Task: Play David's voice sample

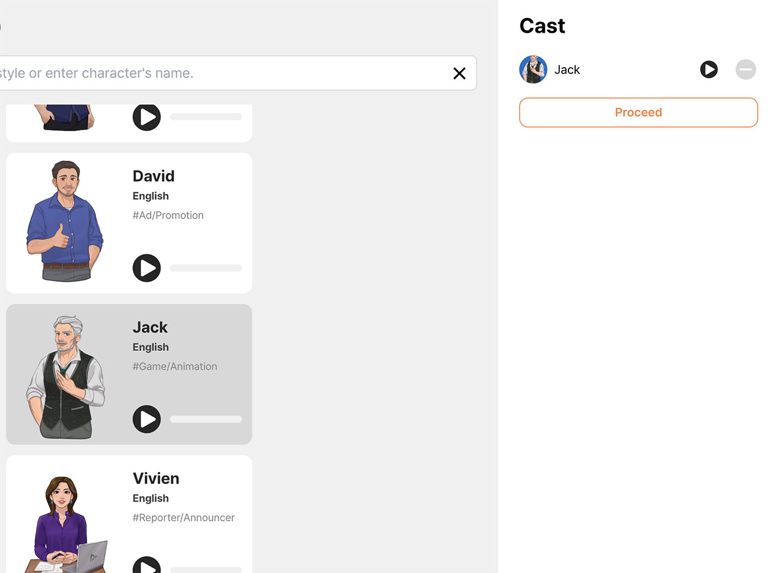Action: coord(146,268)
